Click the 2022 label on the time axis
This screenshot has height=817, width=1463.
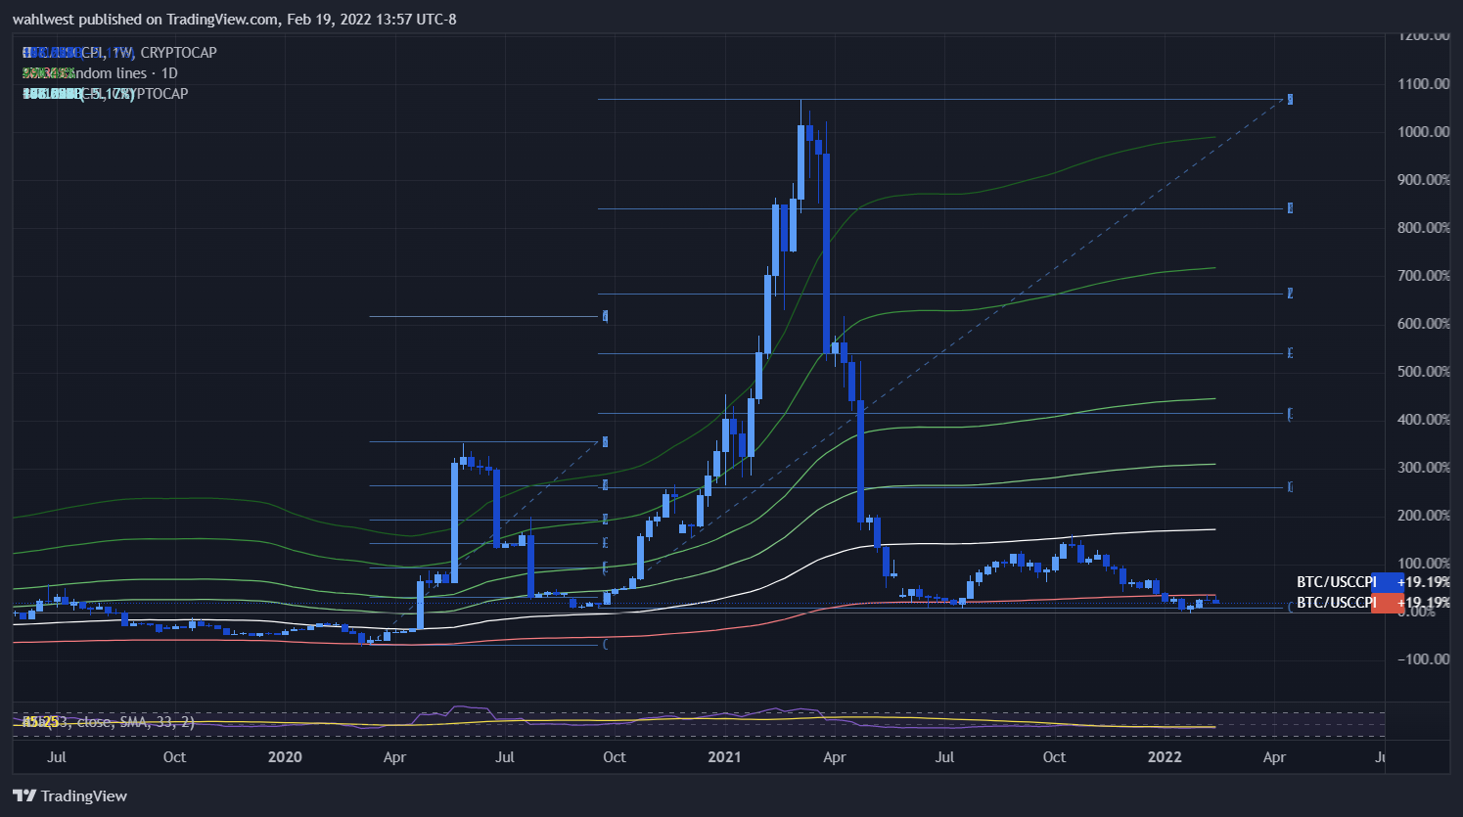click(x=1165, y=757)
